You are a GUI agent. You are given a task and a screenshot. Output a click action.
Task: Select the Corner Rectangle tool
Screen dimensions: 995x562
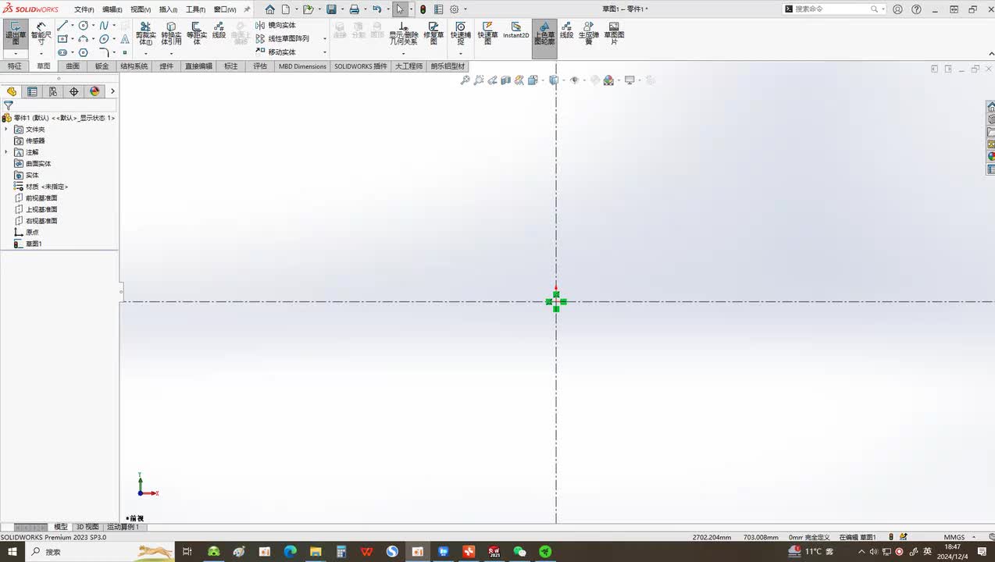(x=62, y=39)
